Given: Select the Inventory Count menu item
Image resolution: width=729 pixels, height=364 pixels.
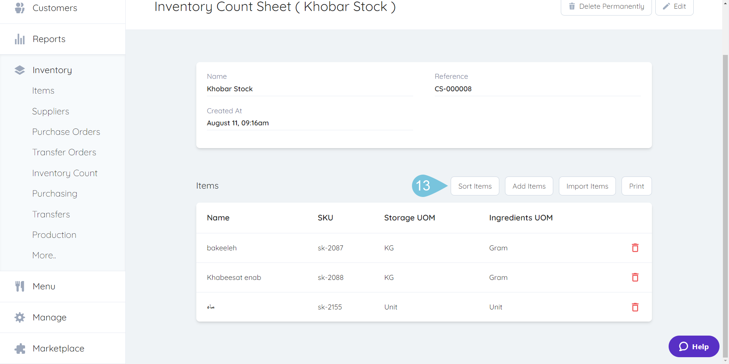Looking at the screenshot, I should click(x=65, y=173).
